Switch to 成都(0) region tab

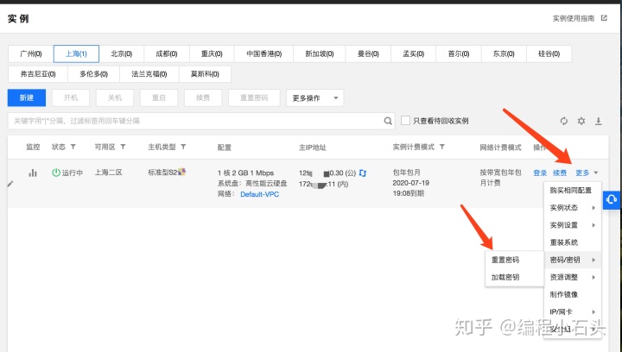167,53
